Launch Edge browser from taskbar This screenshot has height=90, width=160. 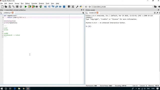click(x=15, y=88)
